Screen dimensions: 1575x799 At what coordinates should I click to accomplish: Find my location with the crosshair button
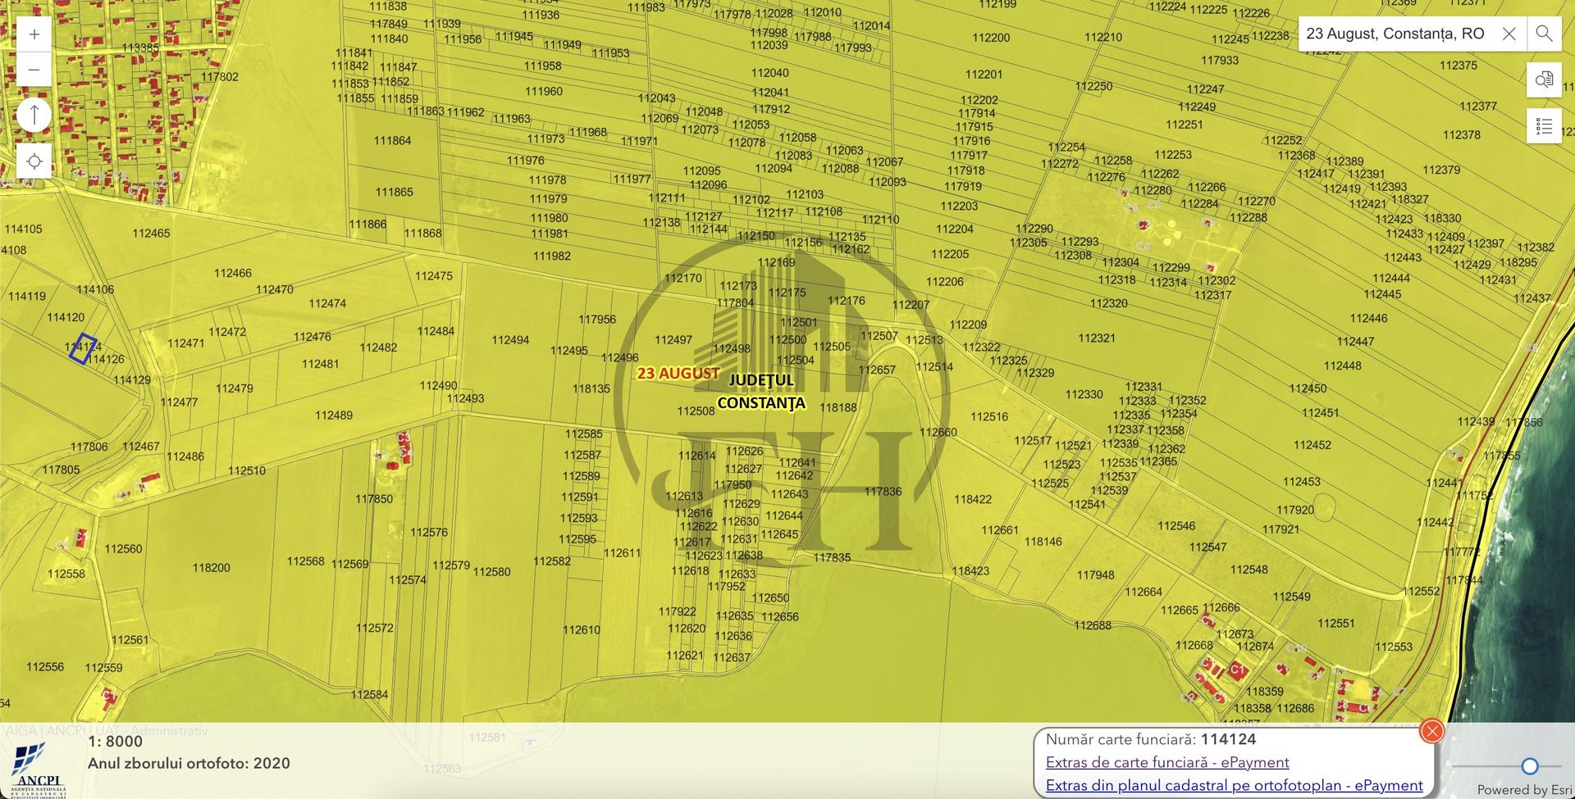click(x=34, y=161)
